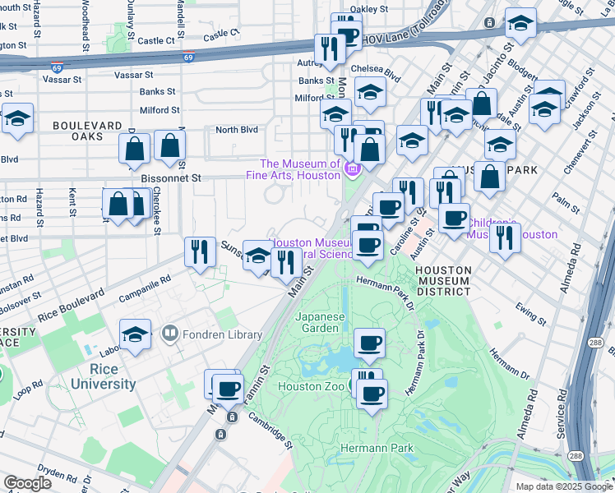Click the Interstate 69 highway shield
Screen dimensions: 615x493
tap(189, 58)
